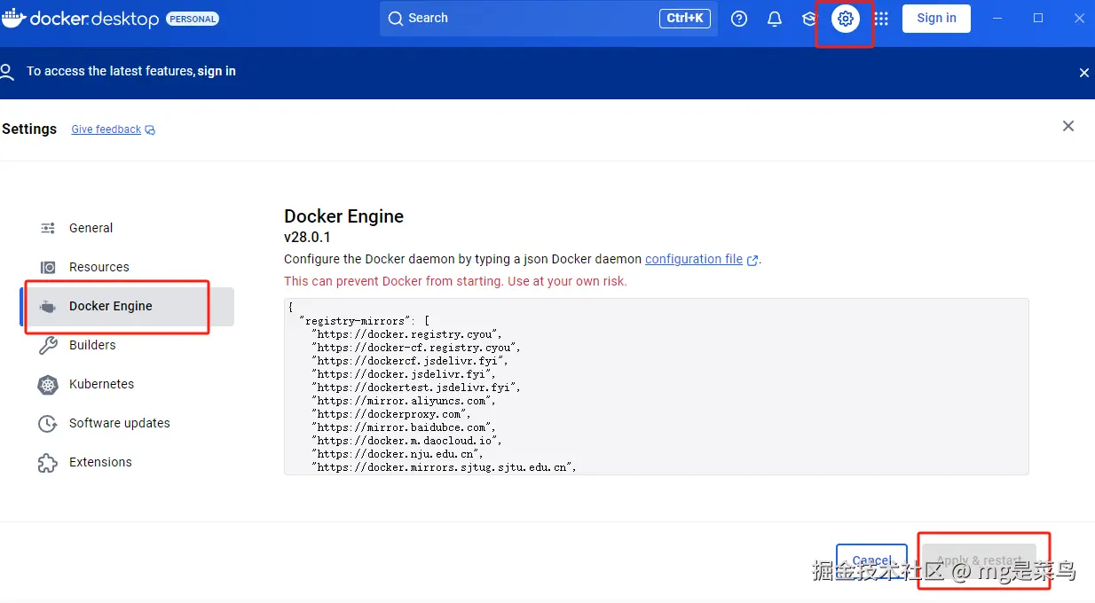Image resolution: width=1095 pixels, height=603 pixels.
Task: Click inside the daemon JSON editor
Action: tap(656, 387)
